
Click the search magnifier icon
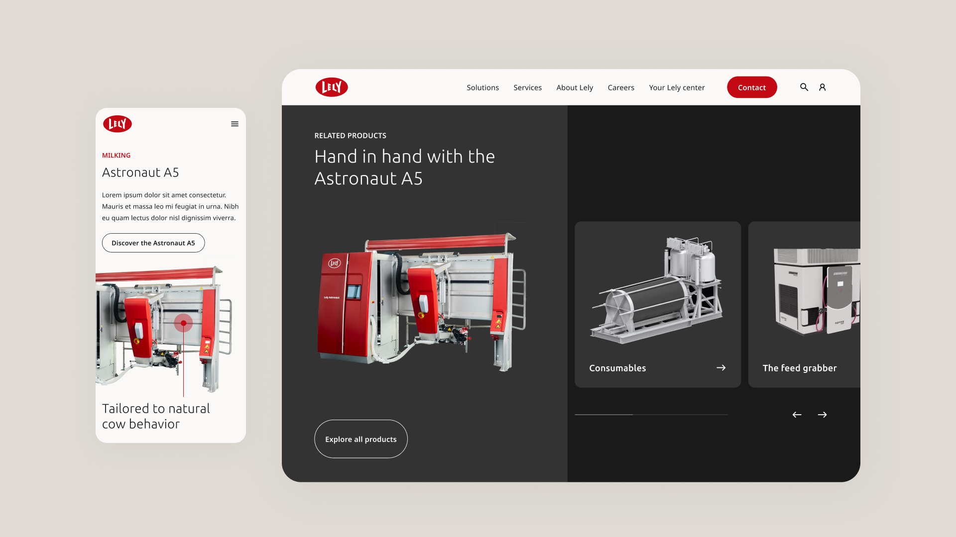point(804,87)
